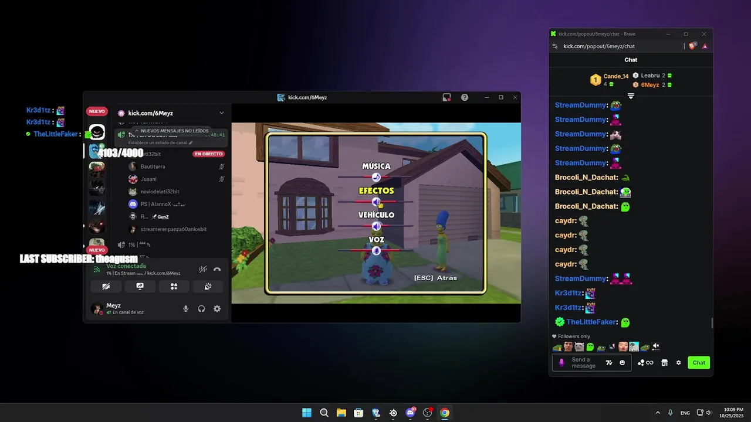This screenshot has height=422, width=751.
Task: Open Windows Start menu
Action: (307, 413)
